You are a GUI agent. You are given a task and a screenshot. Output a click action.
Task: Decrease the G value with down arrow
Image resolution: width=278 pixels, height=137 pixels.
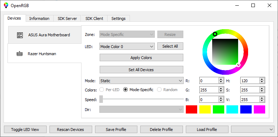click(221, 91)
